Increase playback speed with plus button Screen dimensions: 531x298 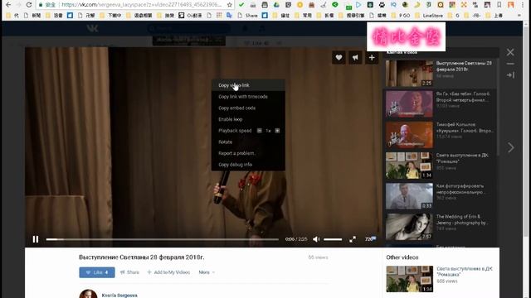tap(277, 131)
